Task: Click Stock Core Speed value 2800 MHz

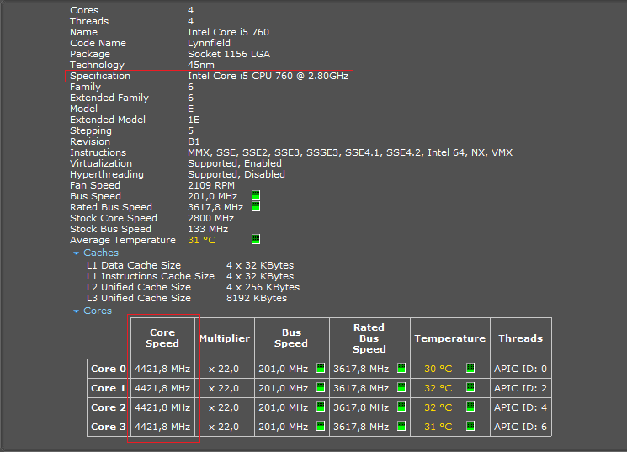Action: pyautogui.click(x=210, y=218)
